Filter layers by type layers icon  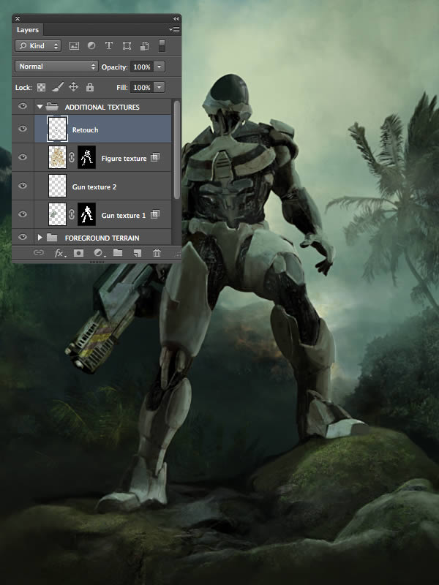tap(108, 46)
